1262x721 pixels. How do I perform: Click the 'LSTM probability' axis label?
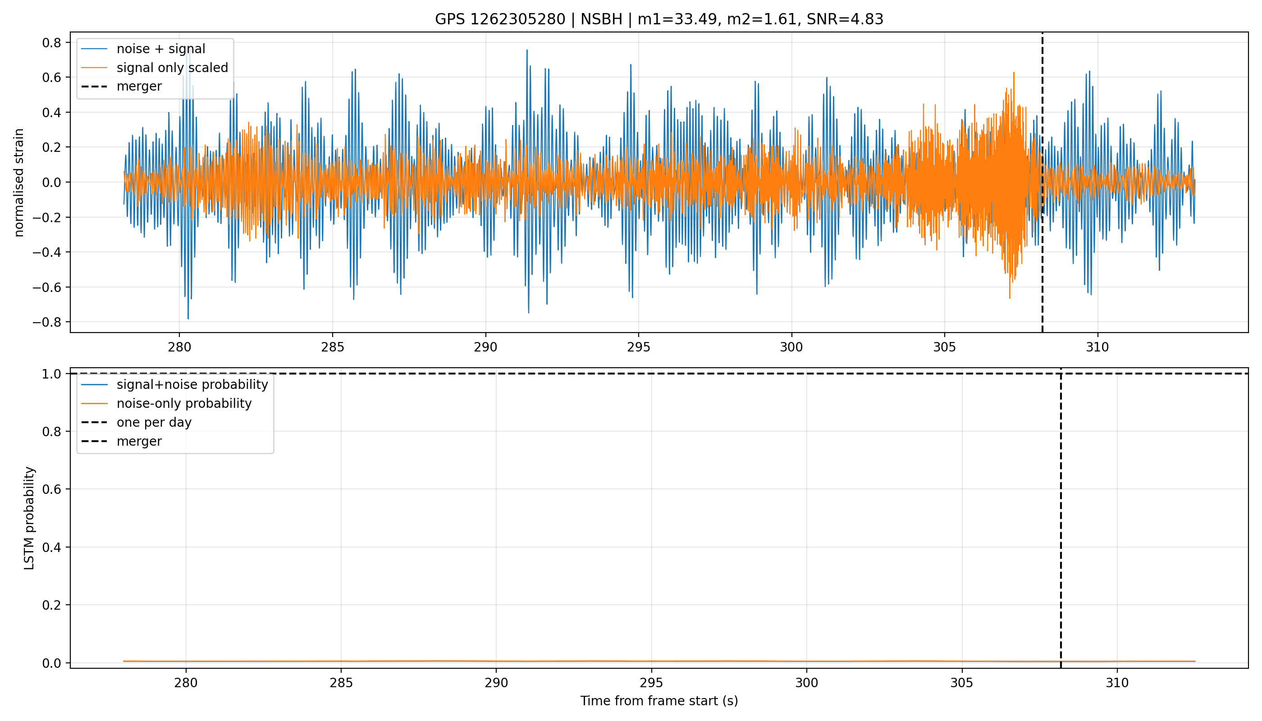click(x=29, y=518)
